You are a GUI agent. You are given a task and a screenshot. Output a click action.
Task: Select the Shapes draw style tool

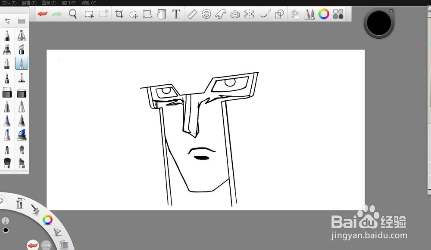tap(279, 14)
